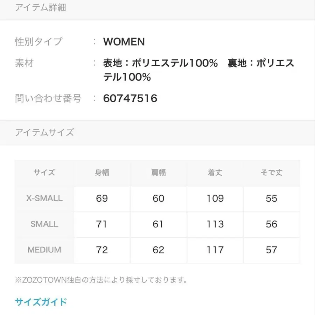Click the WOMEN gender value
The width and height of the screenshot is (315, 315).
(123, 42)
